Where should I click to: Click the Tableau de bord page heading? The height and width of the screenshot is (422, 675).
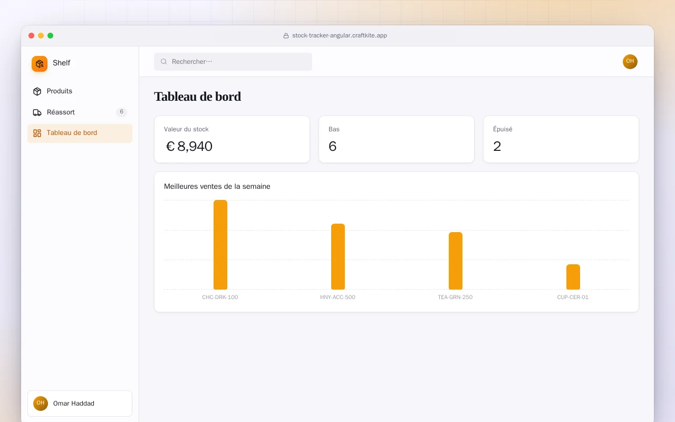pos(197,97)
